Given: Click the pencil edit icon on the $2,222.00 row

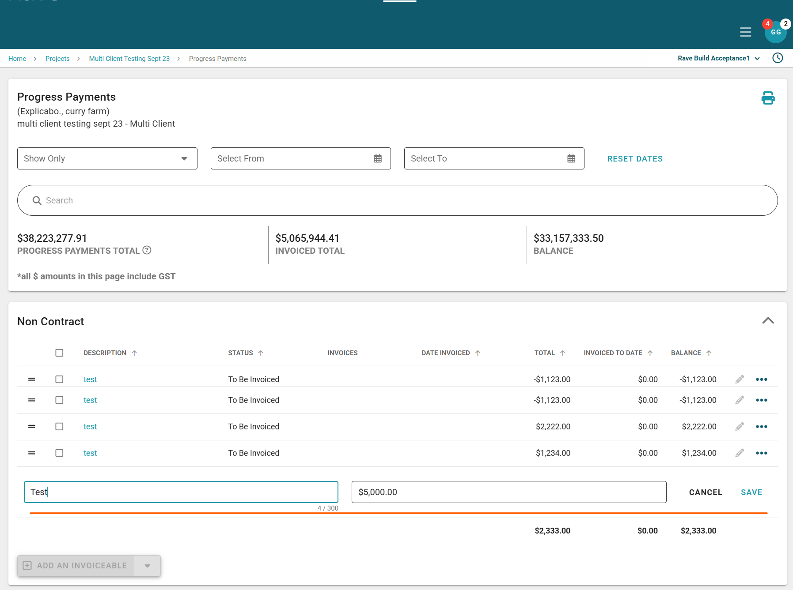Looking at the screenshot, I should tap(740, 427).
